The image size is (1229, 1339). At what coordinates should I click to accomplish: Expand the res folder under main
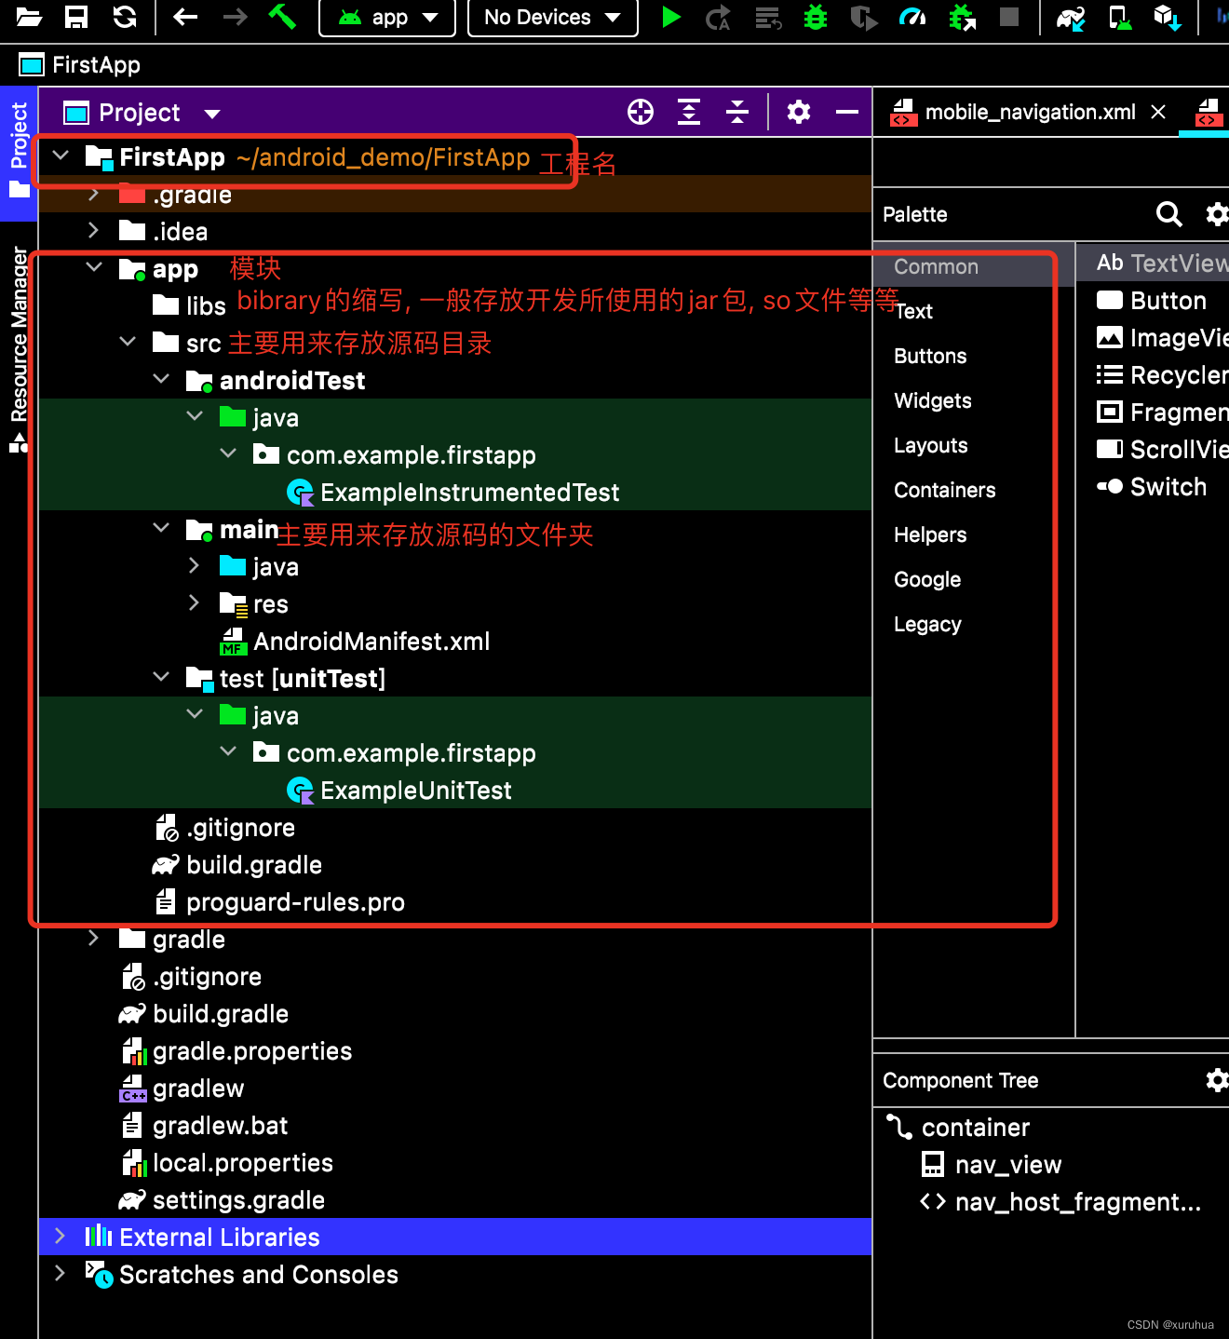coord(194,602)
